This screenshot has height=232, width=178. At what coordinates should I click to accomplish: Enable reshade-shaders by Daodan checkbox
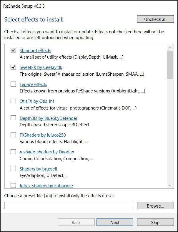click(x=13, y=152)
